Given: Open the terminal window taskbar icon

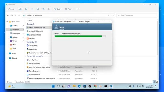Looking at the screenshot, I should tap(106, 86).
